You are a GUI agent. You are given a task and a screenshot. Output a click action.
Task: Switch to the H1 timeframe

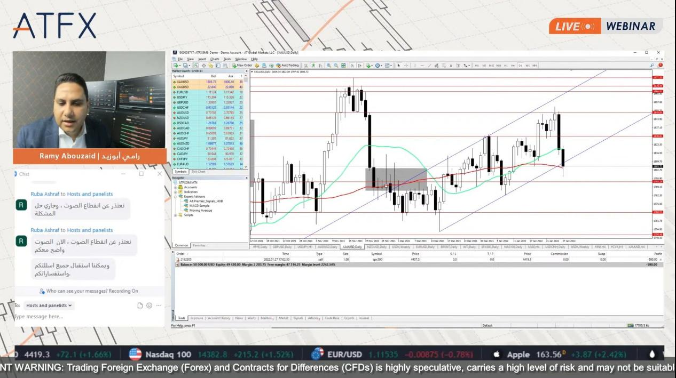506,65
